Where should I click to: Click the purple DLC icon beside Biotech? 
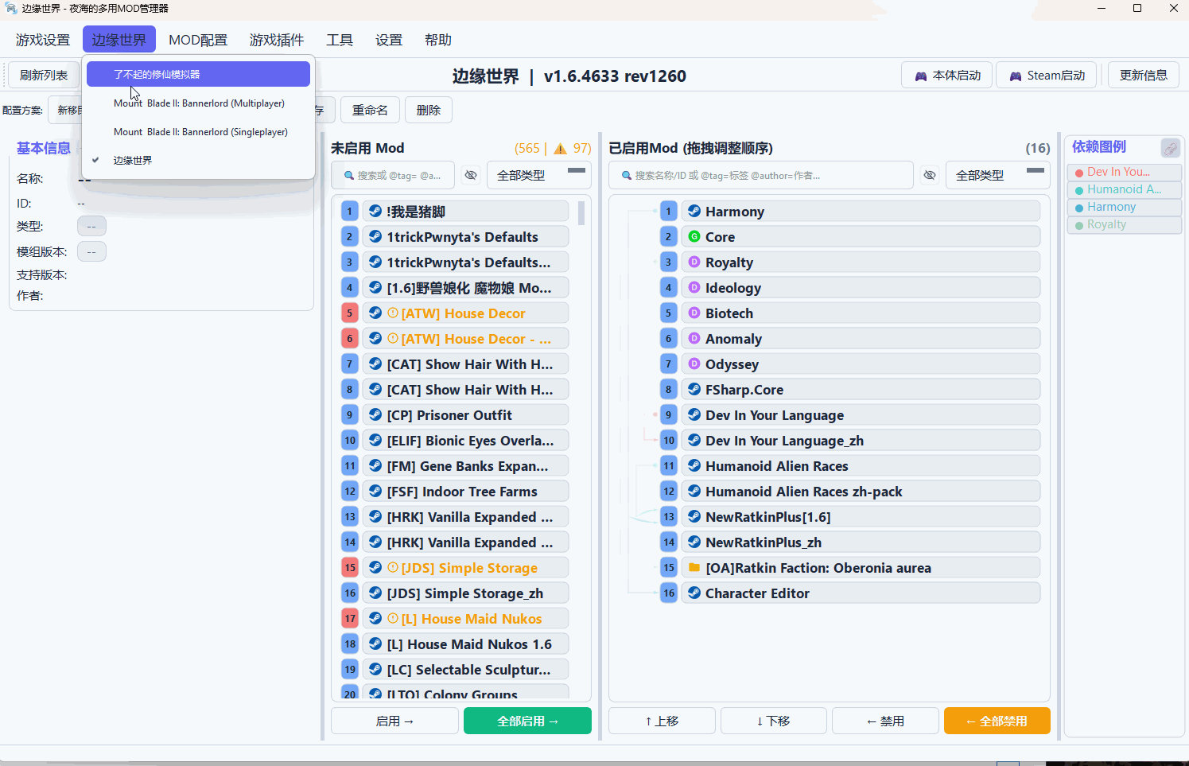click(x=694, y=313)
